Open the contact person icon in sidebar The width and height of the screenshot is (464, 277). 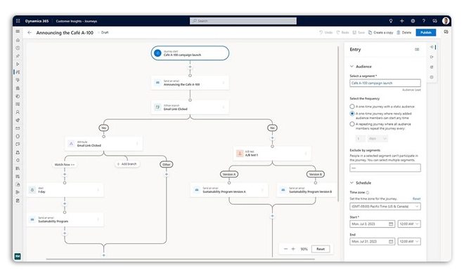[x=18, y=112]
